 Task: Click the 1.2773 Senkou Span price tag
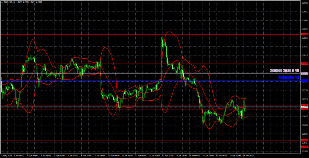click(304, 74)
